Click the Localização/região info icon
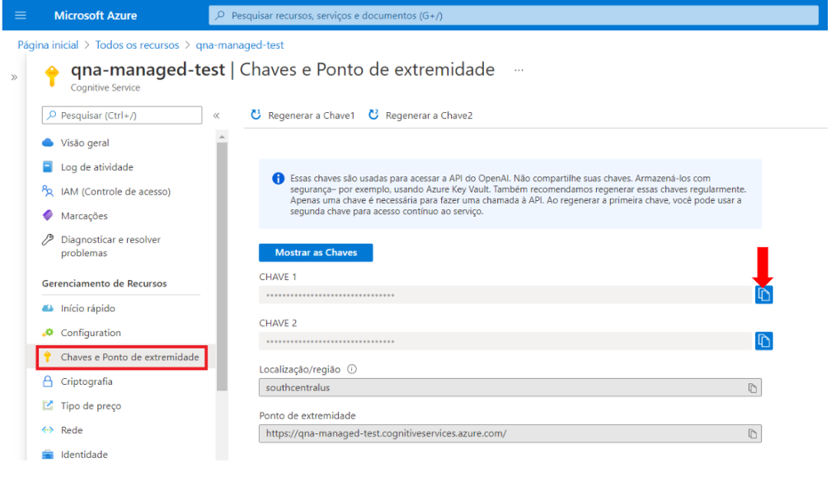 352,369
